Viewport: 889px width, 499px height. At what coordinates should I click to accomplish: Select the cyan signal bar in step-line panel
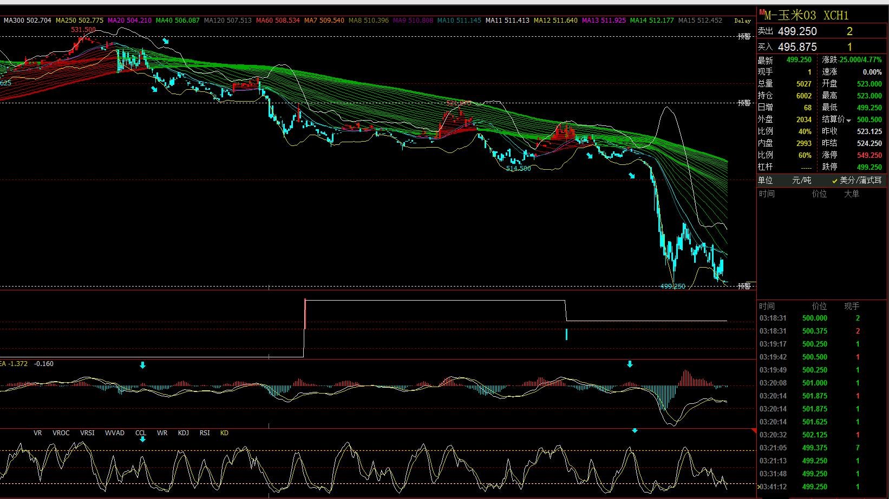point(566,335)
